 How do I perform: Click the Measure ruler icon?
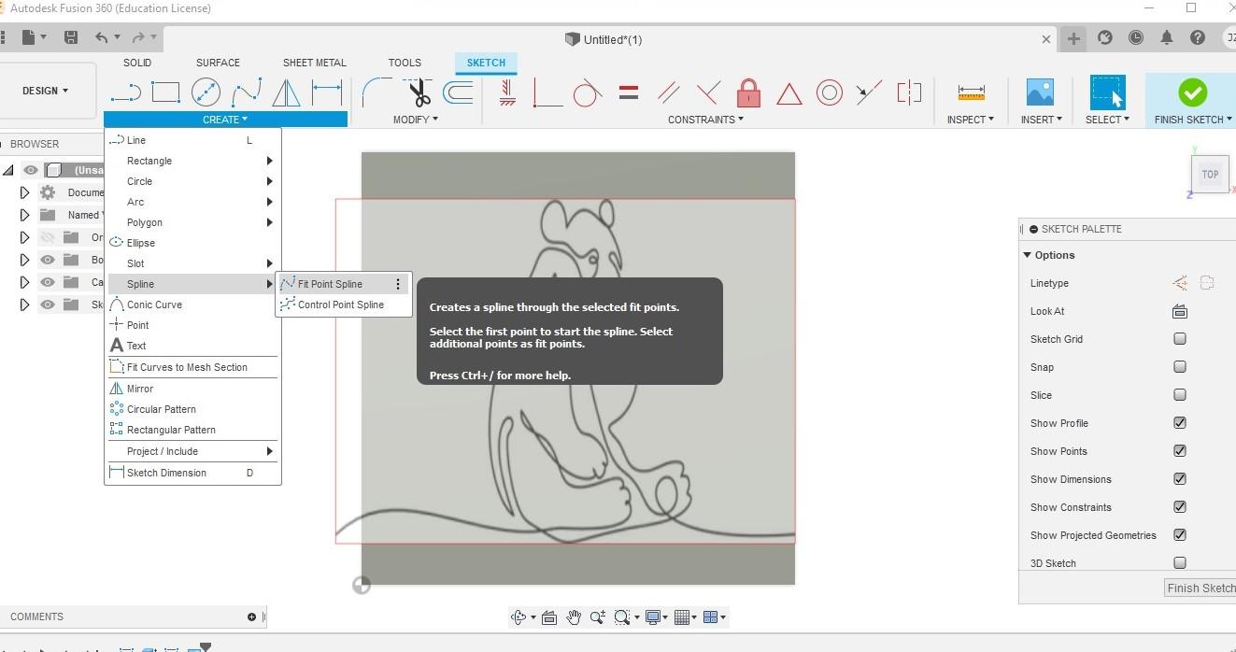tap(971, 92)
